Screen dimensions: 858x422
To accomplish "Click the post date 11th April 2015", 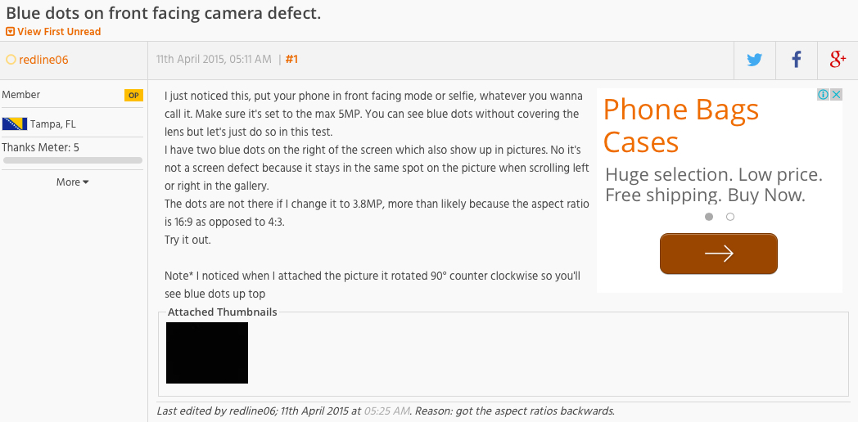I will click(214, 60).
